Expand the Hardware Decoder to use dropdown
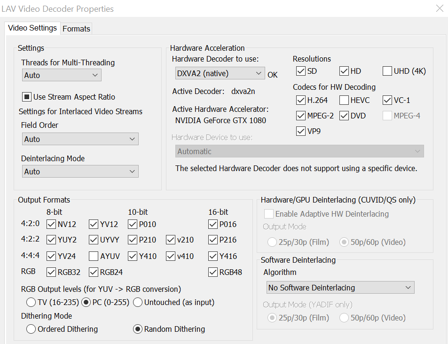This screenshot has height=344, width=448. pyautogui.click(x=218, y=73)
